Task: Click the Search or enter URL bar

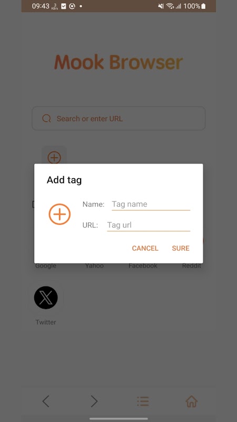Action: pos(118,118)
